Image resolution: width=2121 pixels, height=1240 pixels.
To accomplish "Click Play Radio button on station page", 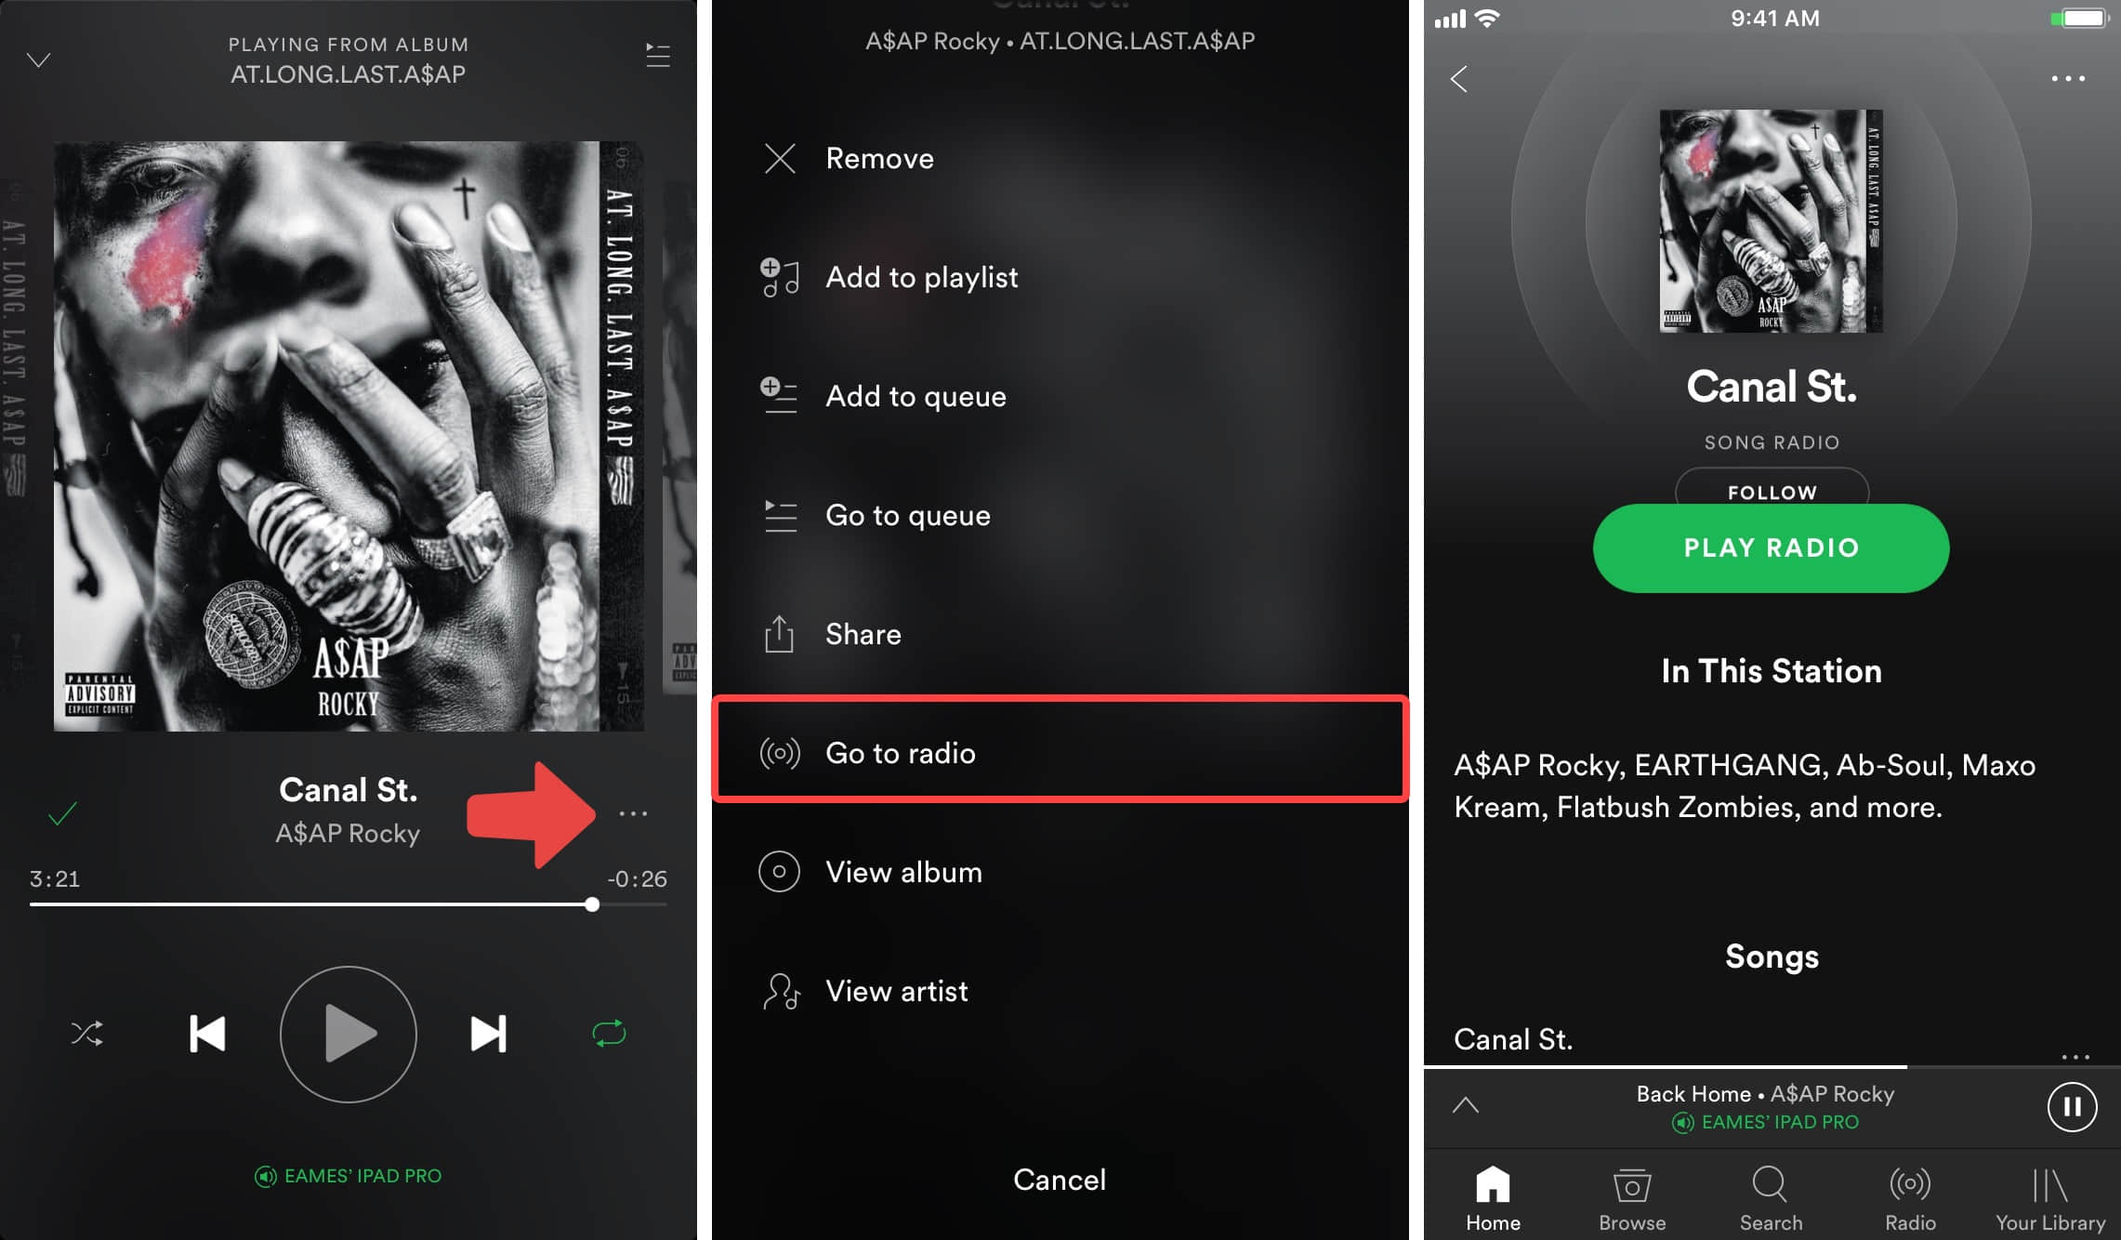I will (1772, 547).
